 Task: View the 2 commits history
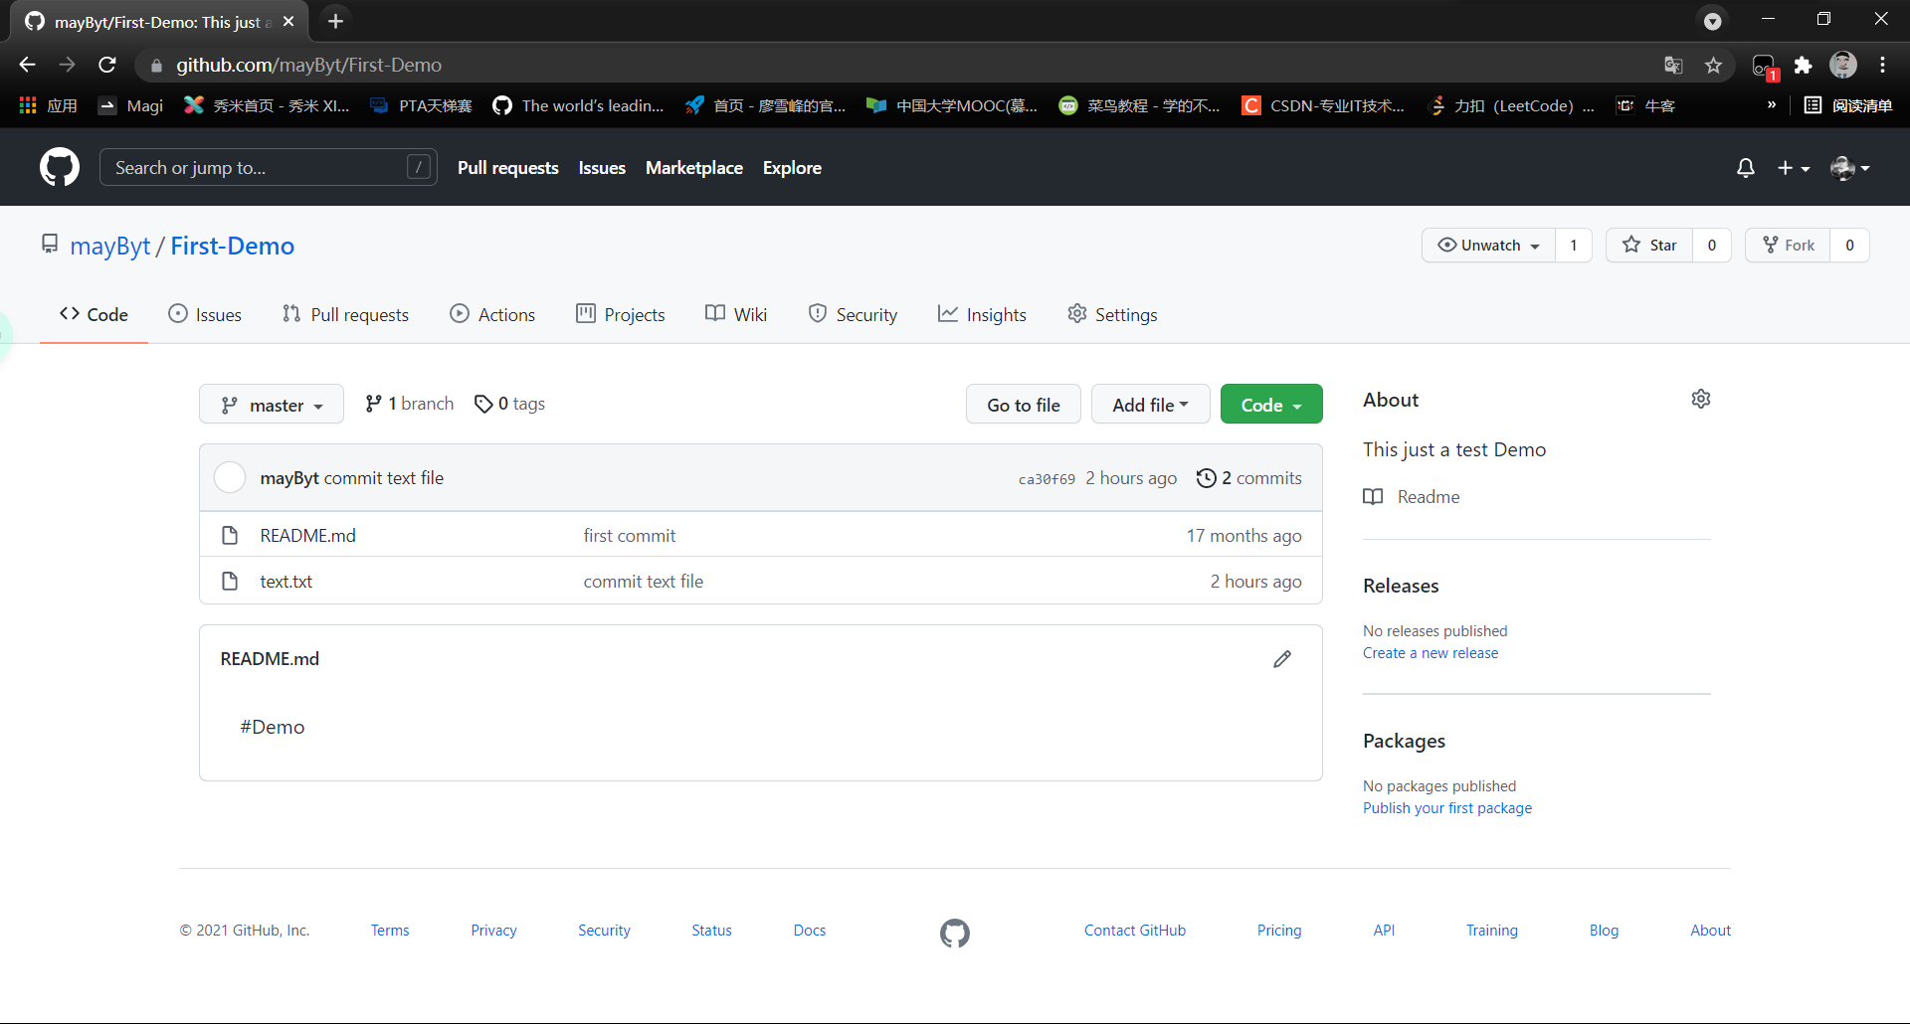(x=1248, y=478)
